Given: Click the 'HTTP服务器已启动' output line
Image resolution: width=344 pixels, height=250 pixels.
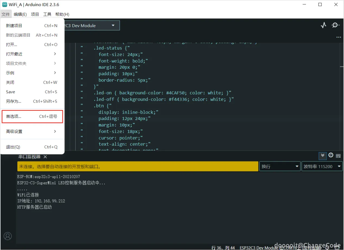Looking at the screenshot, I should coord(34,207).
